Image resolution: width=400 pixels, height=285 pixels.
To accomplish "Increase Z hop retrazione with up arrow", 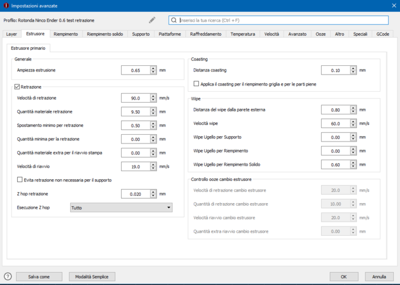I will (x=153, y=191).
